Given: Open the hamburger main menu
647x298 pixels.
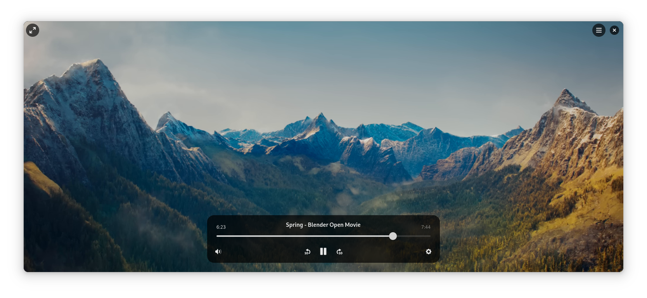Looking at the screenshot, I should tap(599, 30).
